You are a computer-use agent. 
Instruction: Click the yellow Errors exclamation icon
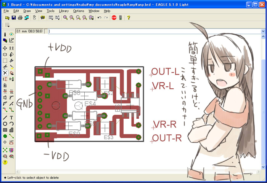pyautogui.click(x=5, y=162)
